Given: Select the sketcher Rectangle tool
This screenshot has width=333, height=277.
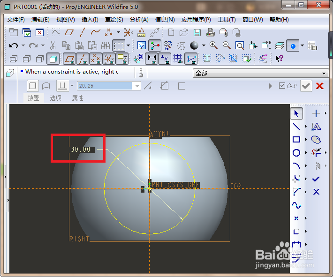Looking at the screenshot, I should 296,140.
